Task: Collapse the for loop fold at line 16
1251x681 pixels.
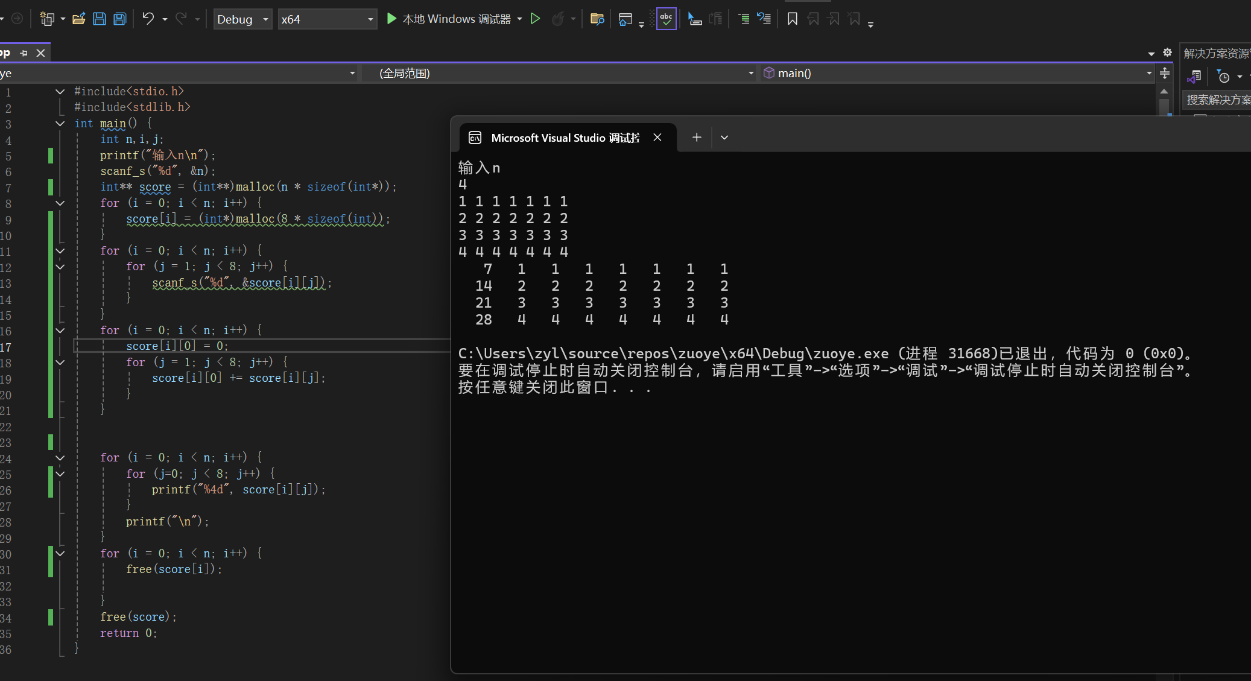Action: (60, 330)
